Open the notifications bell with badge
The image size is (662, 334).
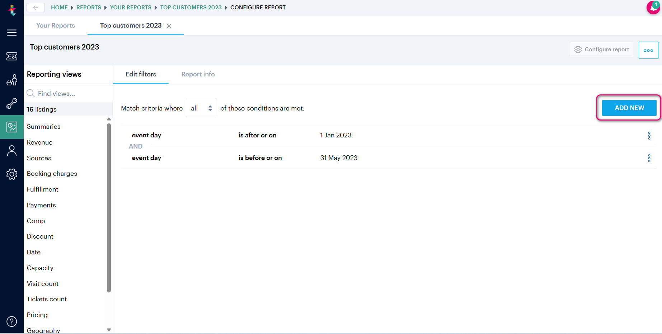(653, 8)
